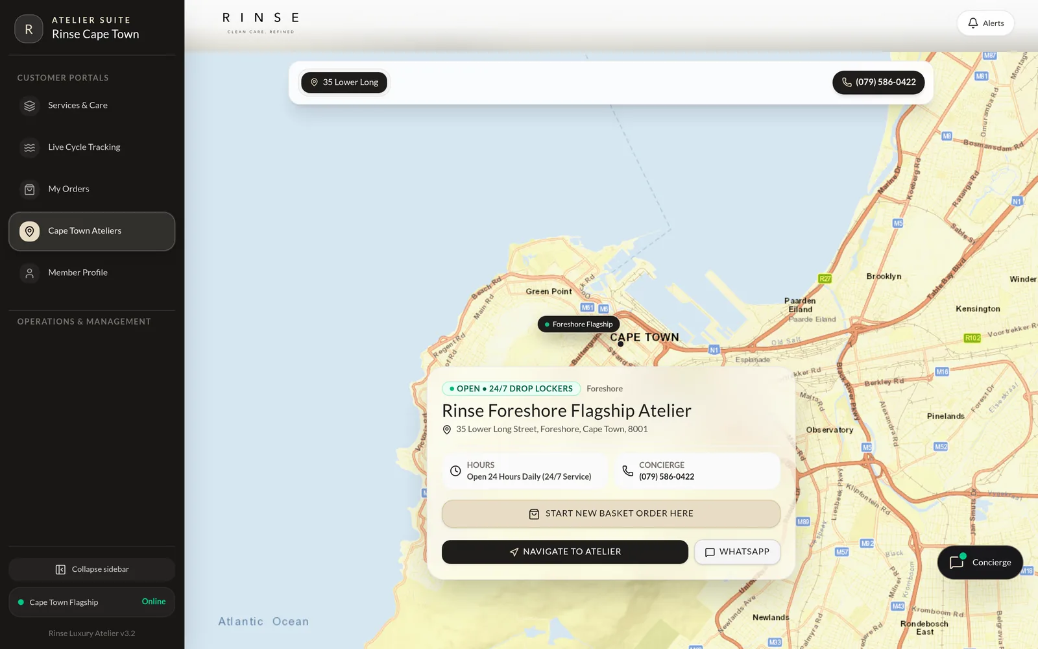Screen dimensions: 1038x649
Task: Open WhatsApp chat
Action: tap(737, 552)
